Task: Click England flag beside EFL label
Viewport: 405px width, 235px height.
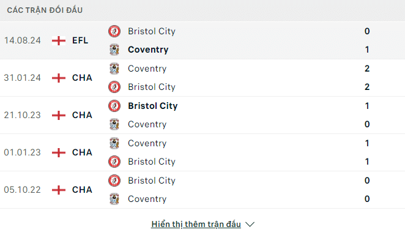Action: tap(59, 40)
